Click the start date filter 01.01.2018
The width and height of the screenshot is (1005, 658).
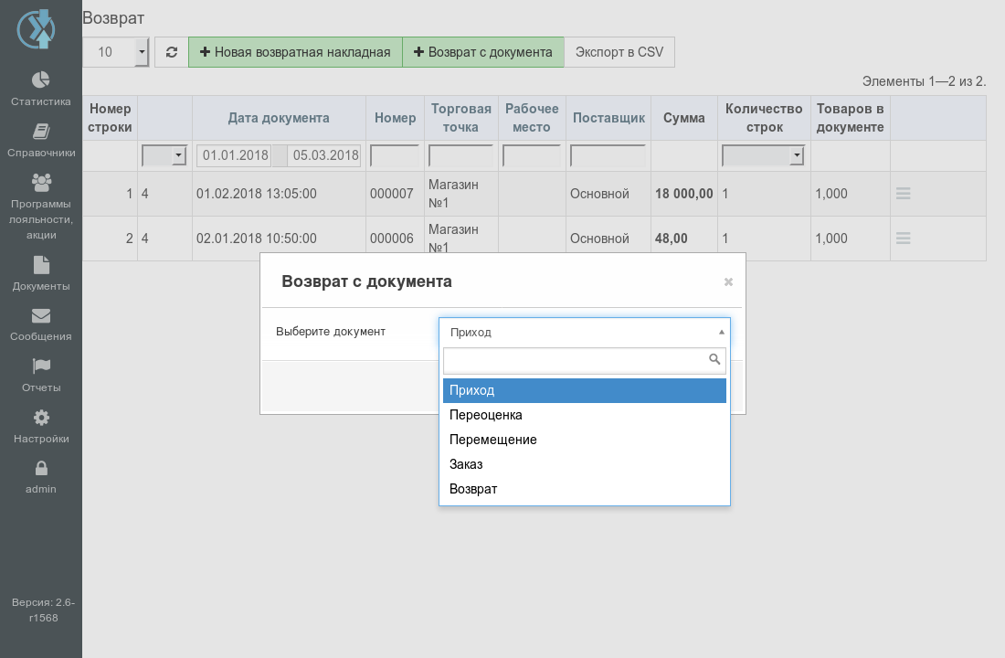pos(234,155)
